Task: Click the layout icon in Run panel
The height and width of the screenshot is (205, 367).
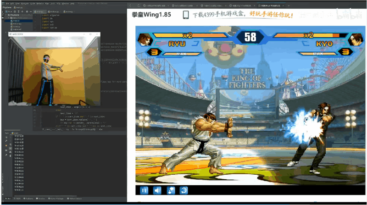Action: coord(6,150)
